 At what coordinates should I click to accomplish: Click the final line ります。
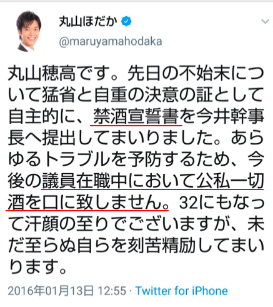37,267
